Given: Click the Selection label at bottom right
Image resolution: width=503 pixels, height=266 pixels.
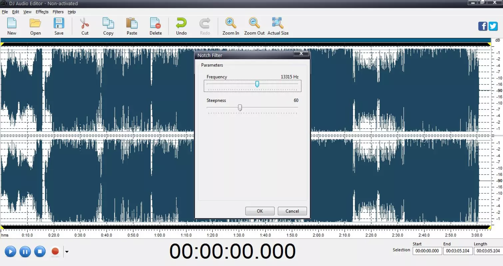Looking at the screenshot, I should [x=401, y=250].
